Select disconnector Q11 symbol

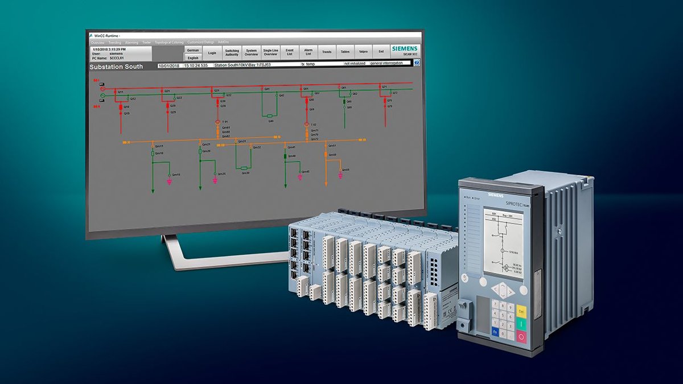[115, 92]
